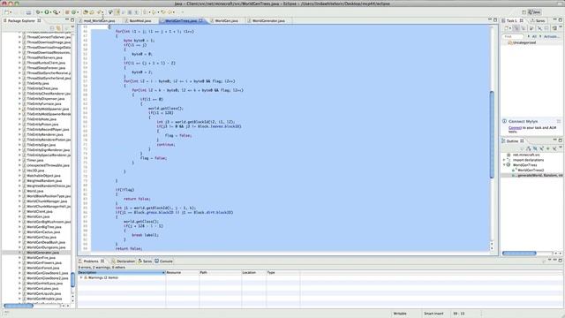Toggle Hide Fields in Outline toolbar
This screenshot has width=565, height=318.
tap(536, 148)
